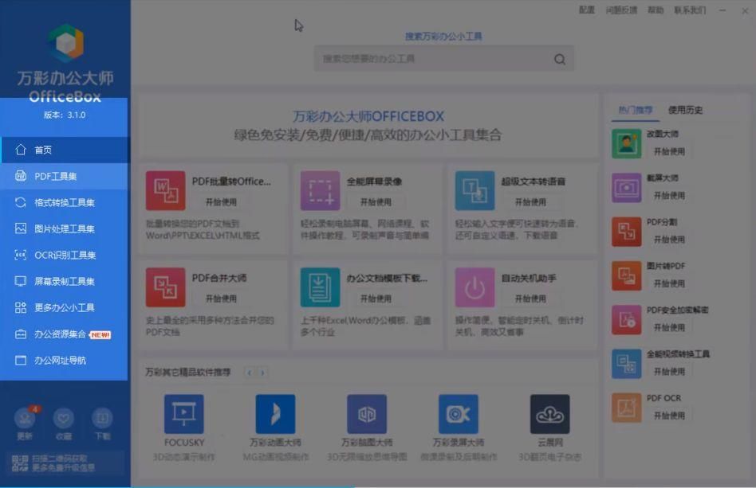This screenshot has height=488, width=756.
Task: Start using 全能屏幕录像
Action: point(376,202)
